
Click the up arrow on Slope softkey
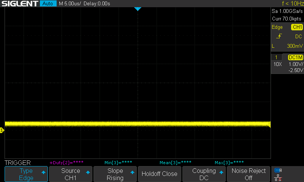tap(132, 172)
